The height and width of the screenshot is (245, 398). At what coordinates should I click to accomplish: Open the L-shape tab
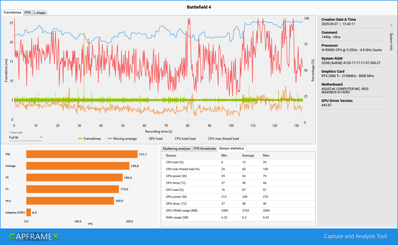coord(40,13)
